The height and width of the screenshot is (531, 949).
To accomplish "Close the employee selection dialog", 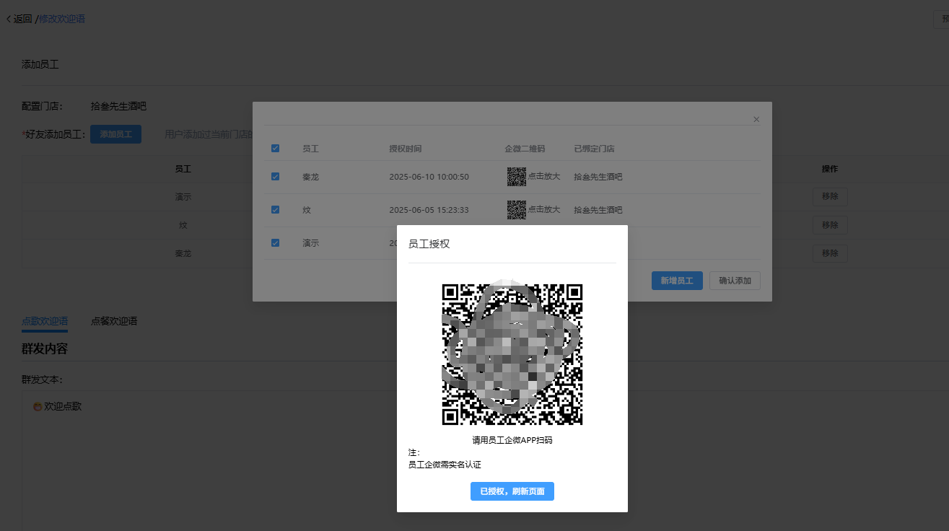I will point(756,119).
